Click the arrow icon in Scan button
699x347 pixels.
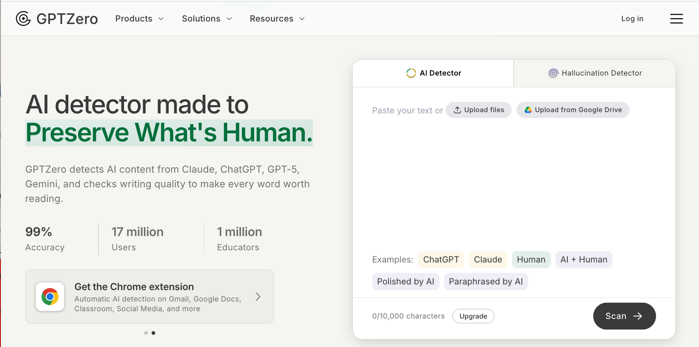coord(637,316)
